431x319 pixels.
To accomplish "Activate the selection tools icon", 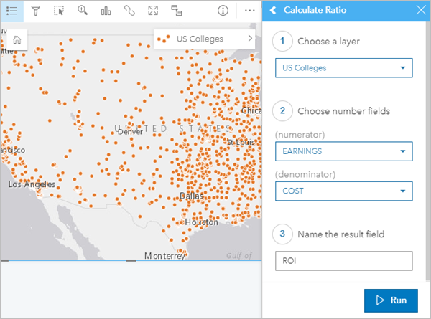I will tap(59, 11).
